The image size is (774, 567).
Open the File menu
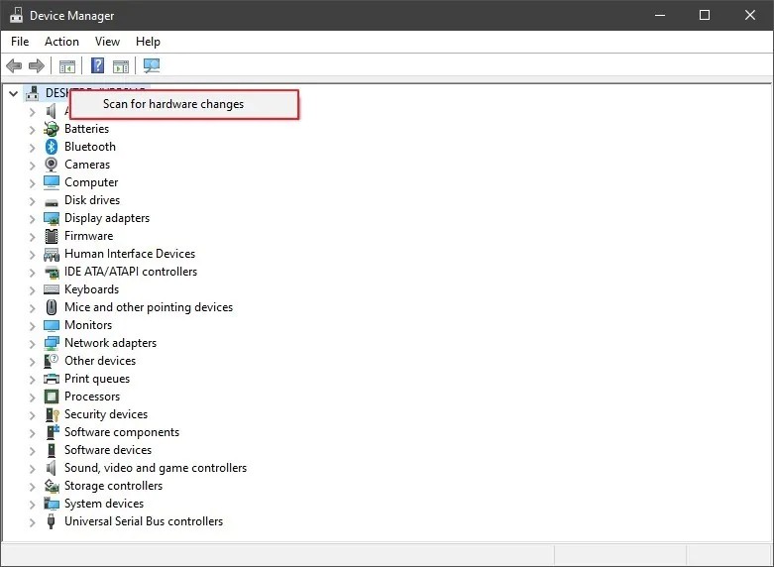tap(20, 42)
